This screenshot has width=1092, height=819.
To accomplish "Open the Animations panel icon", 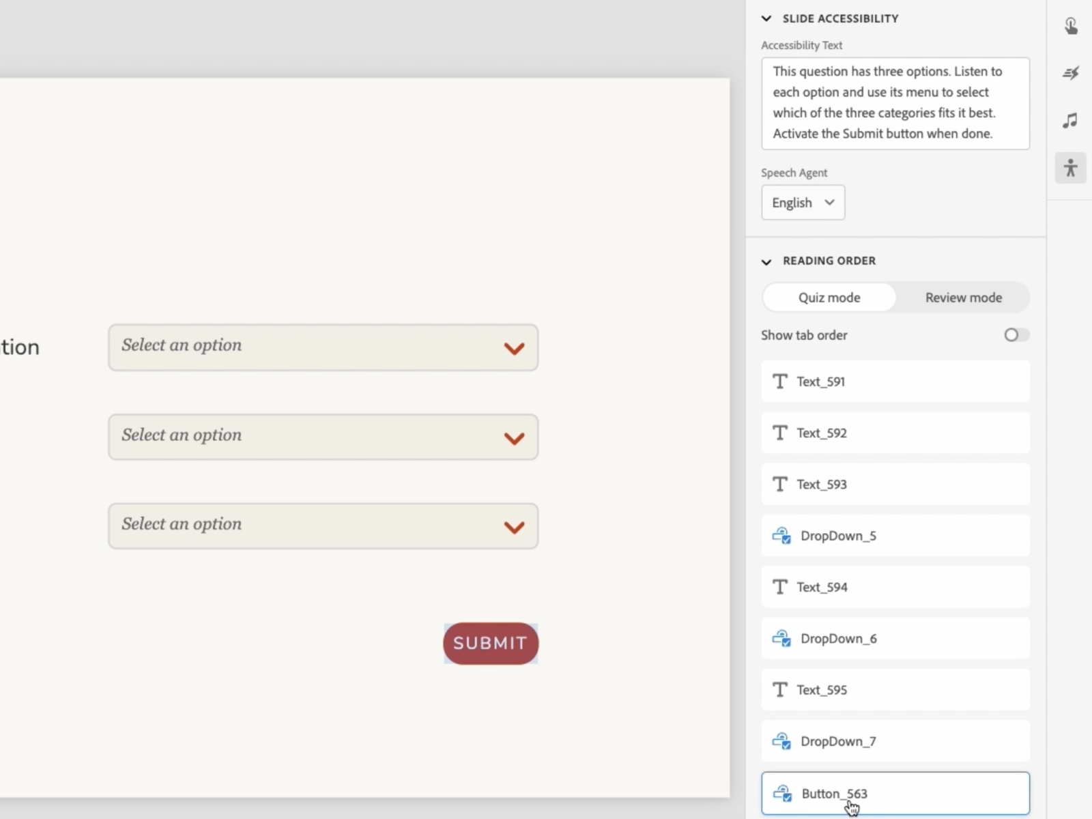I will [x=1071, y=73].
